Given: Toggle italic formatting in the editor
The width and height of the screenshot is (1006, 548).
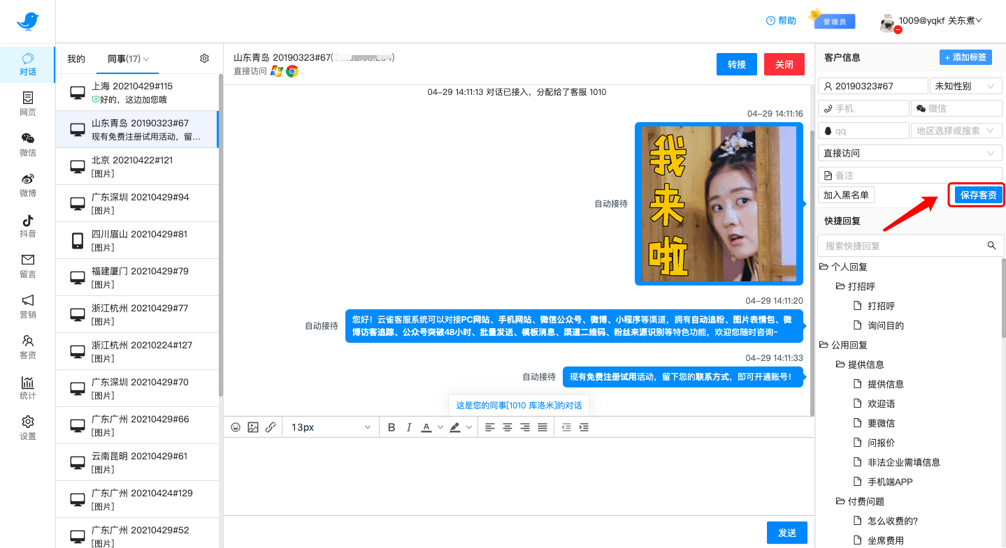Looking at the screenshot, I should point(408,427).
